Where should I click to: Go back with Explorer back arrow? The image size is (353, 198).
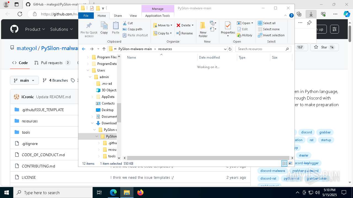pyautogui.click(x=84, y=49)
